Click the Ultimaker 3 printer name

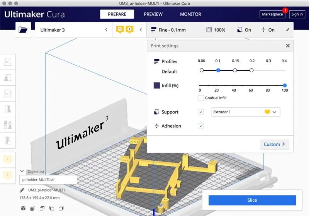coord(53,30)
